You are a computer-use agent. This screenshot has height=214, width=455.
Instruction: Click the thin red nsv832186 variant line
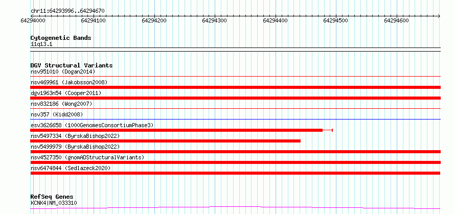(x=235, y=109)
